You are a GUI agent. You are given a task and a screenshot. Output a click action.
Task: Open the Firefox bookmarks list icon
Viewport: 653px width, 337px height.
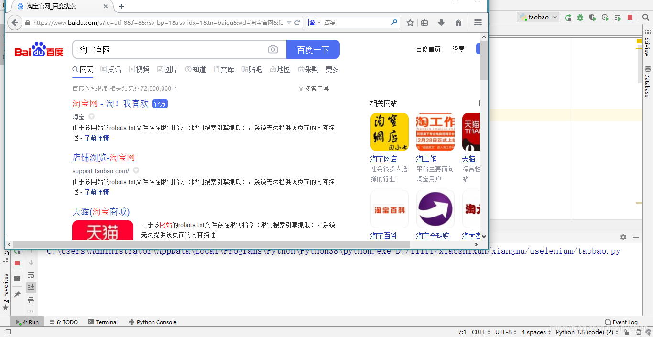[x=424, y=22]
